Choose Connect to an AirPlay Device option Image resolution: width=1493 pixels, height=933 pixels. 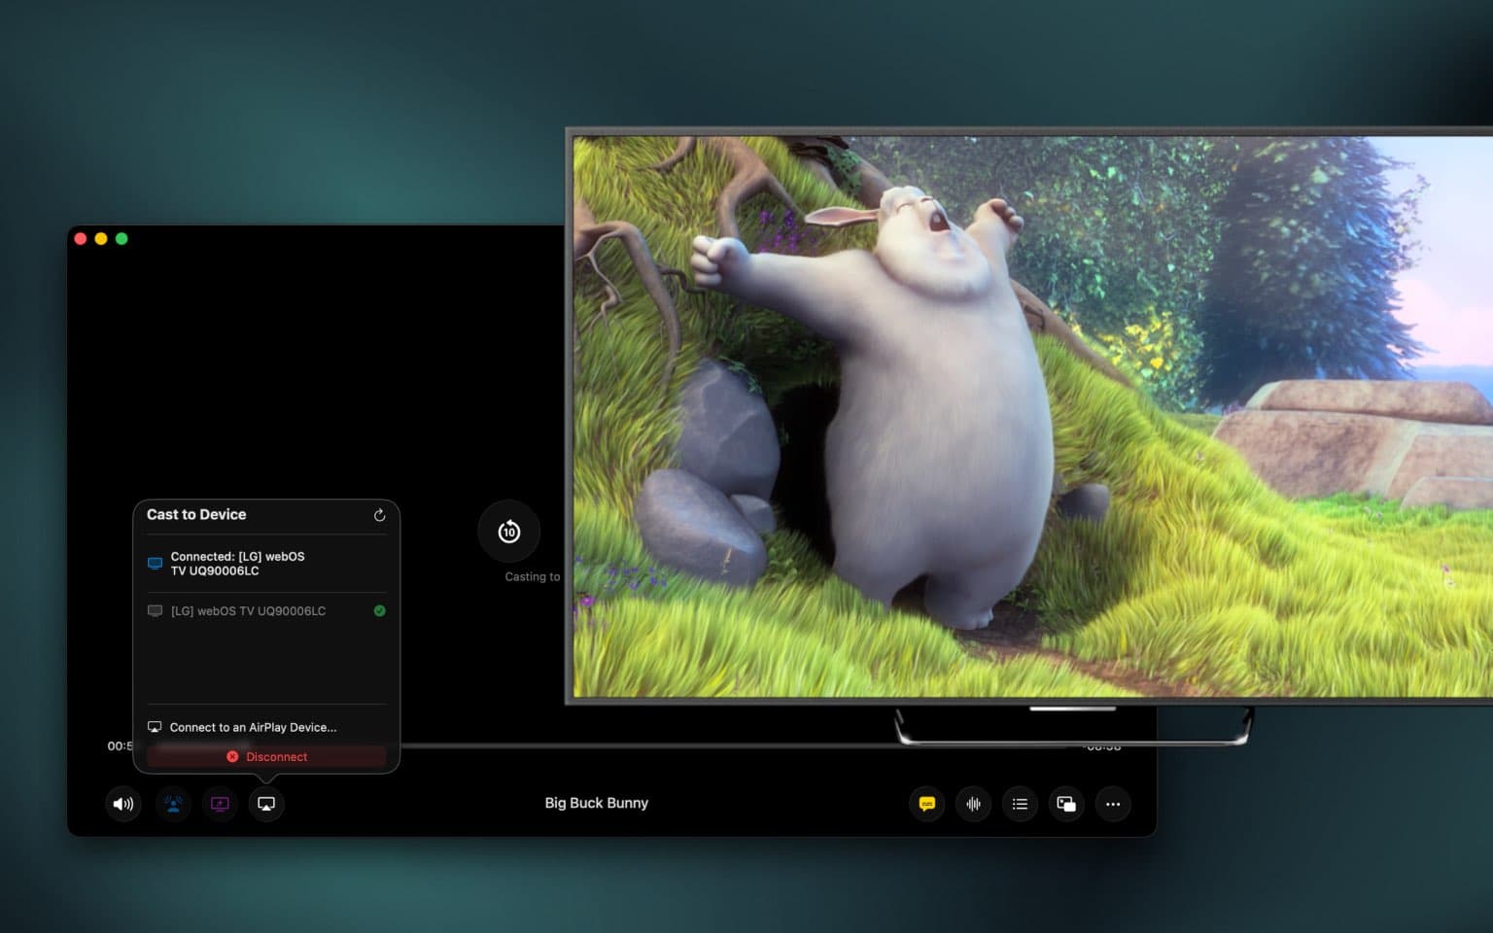[252, 727]
